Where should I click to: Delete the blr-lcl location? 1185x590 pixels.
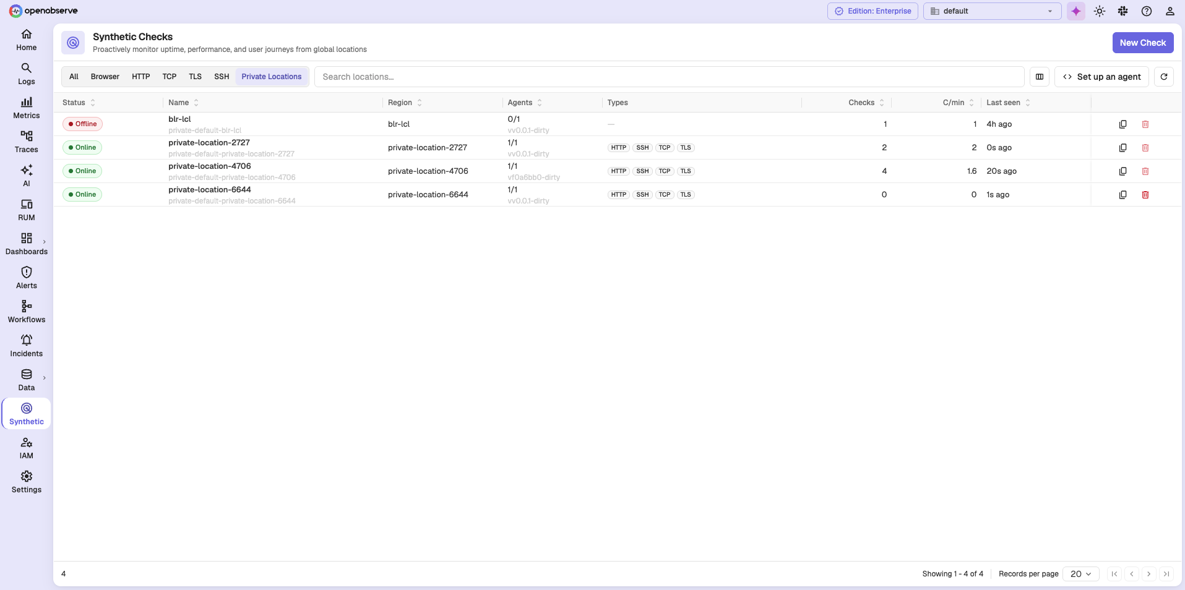coord(1145,124)
